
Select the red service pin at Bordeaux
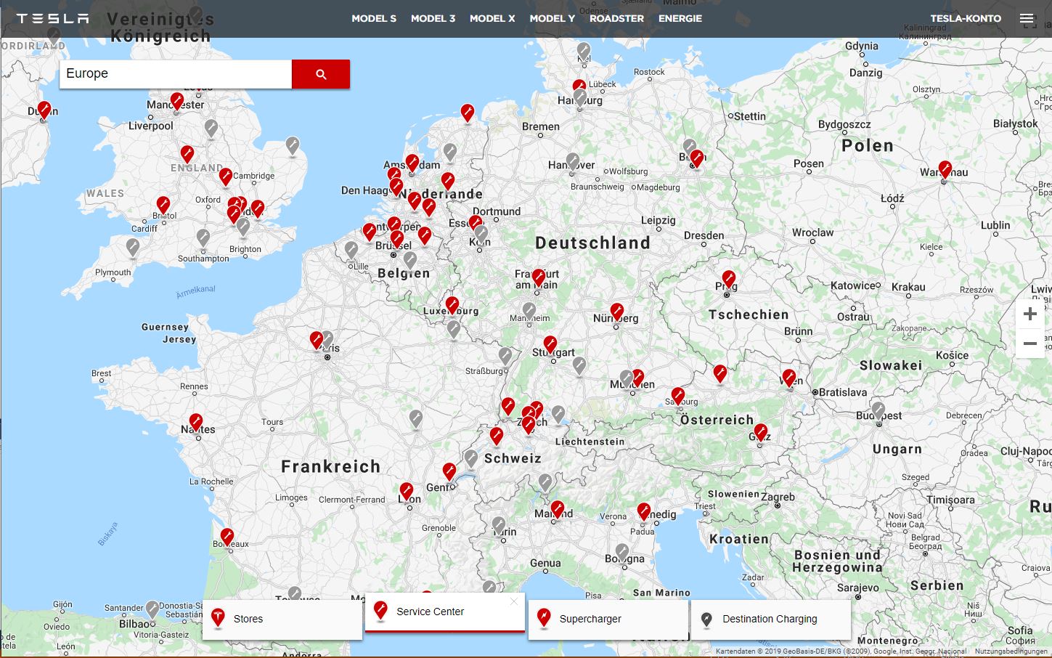[x=227, y=537]
